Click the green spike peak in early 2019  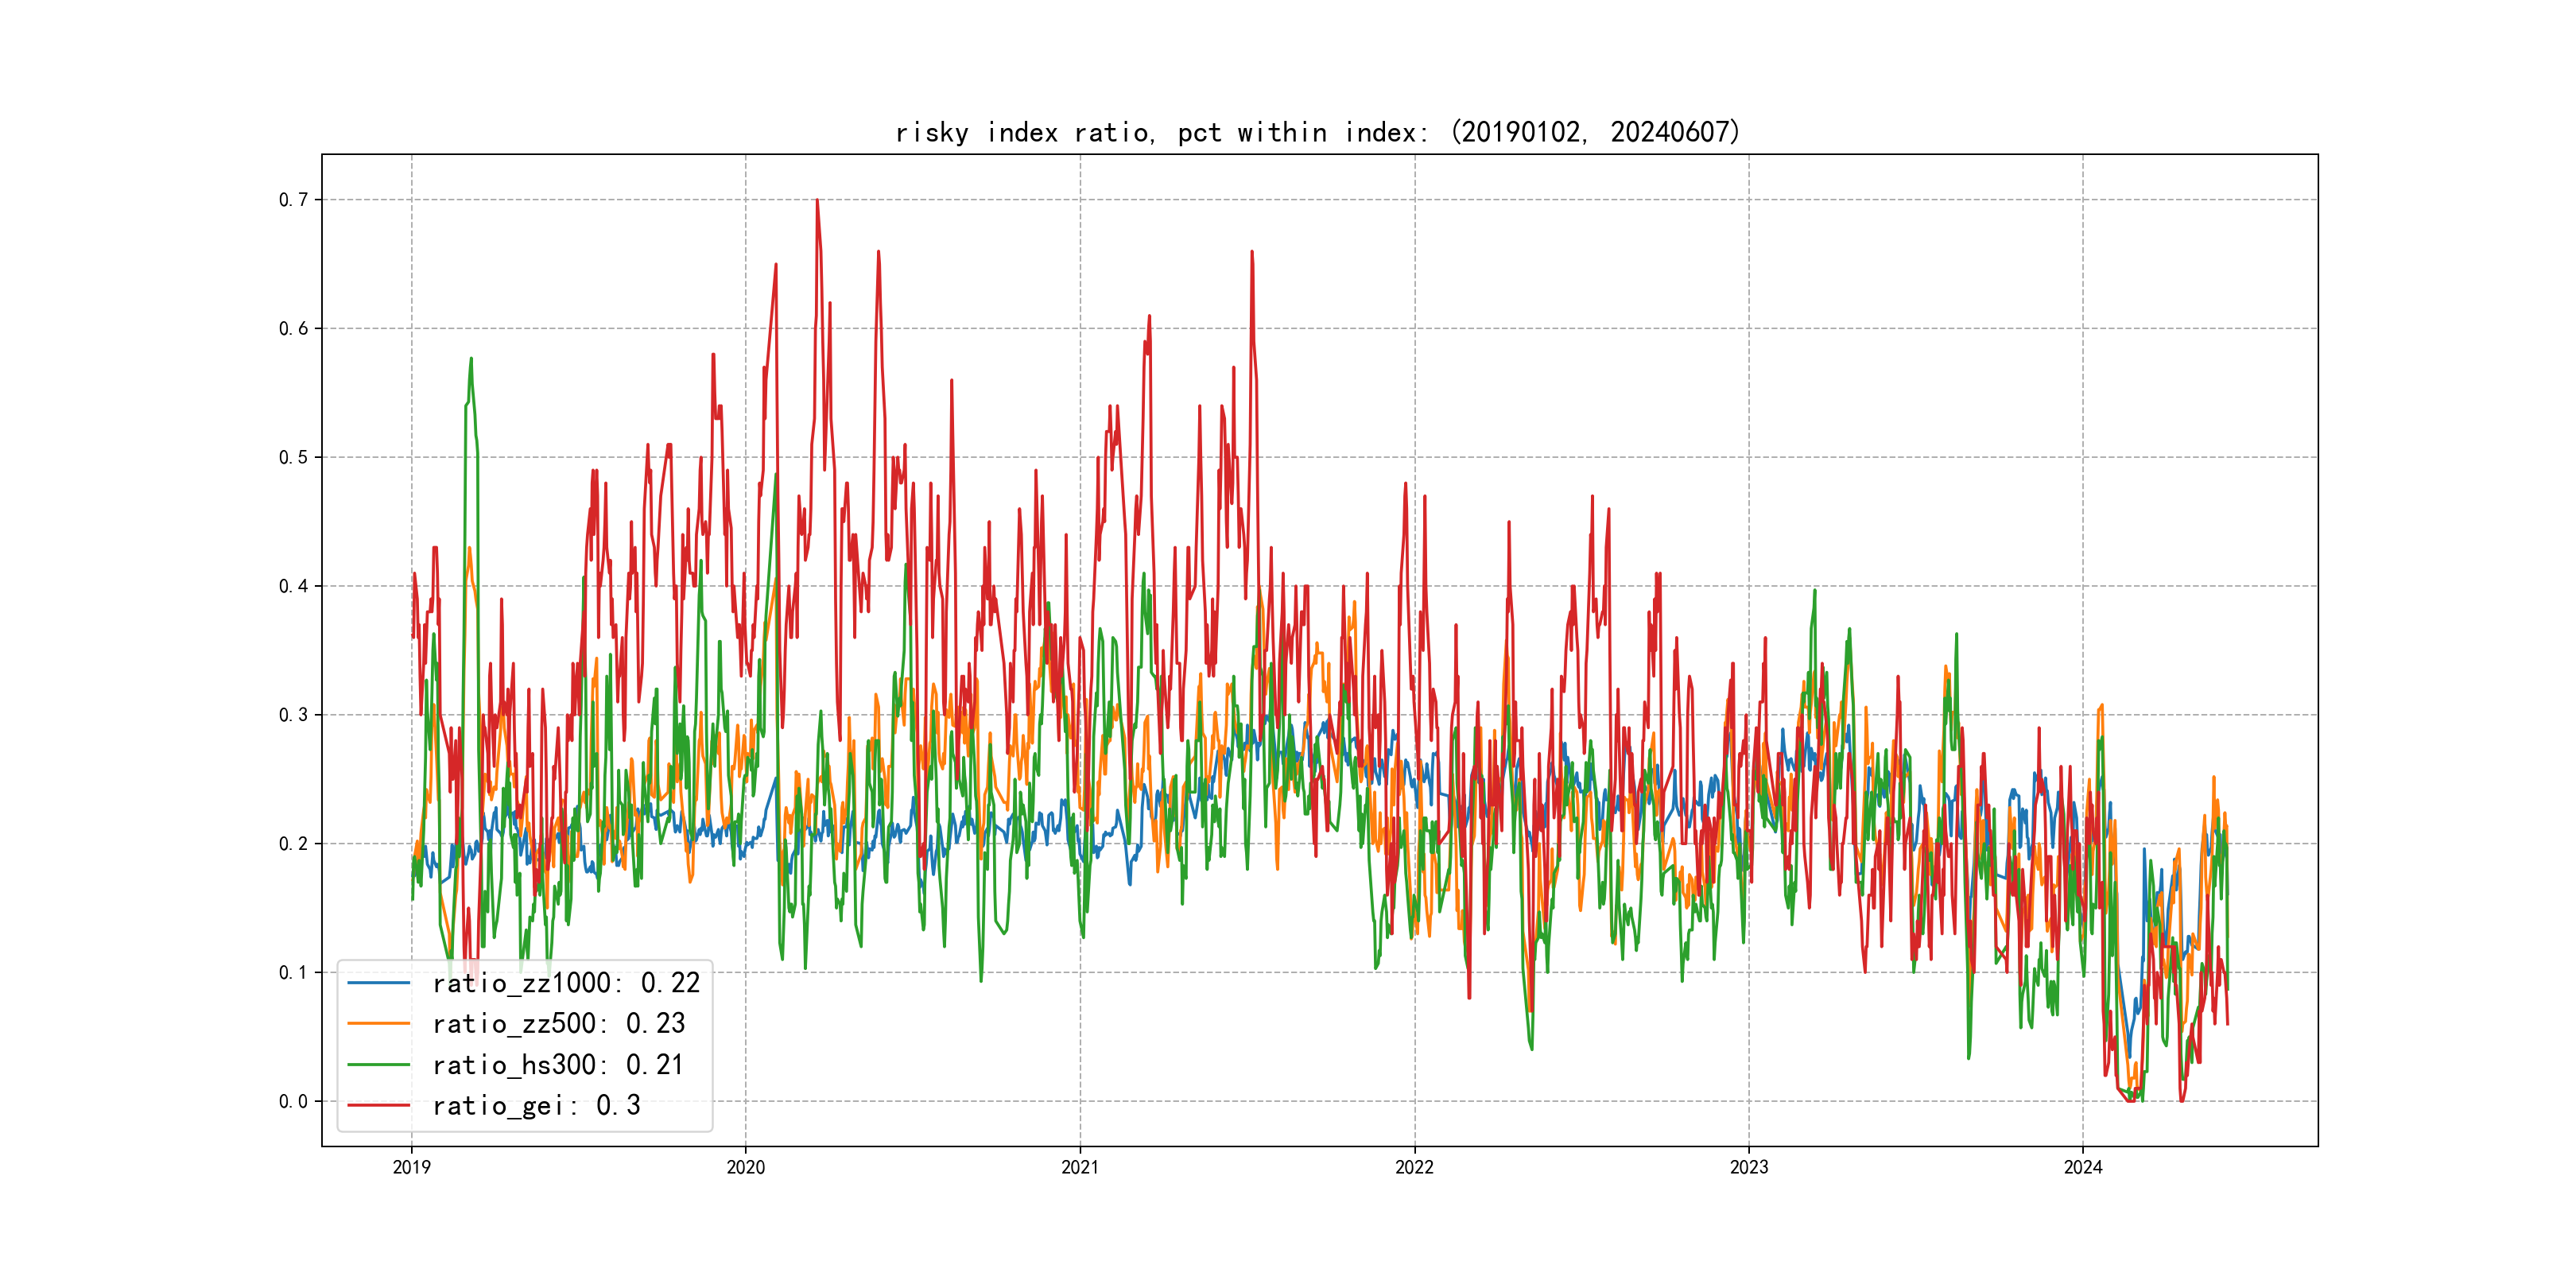pyautogui.click(x=471, y=359)
